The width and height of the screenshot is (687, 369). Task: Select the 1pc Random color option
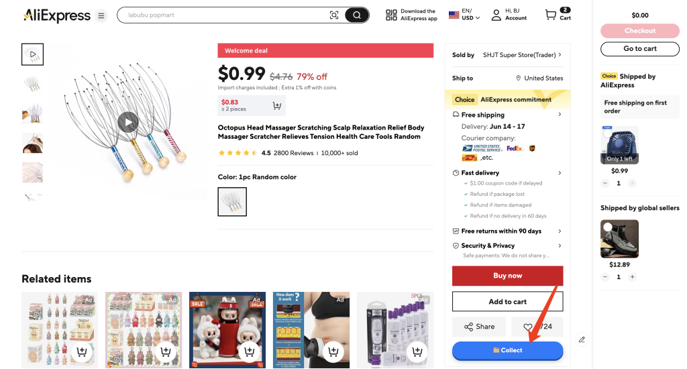(232, 201)
